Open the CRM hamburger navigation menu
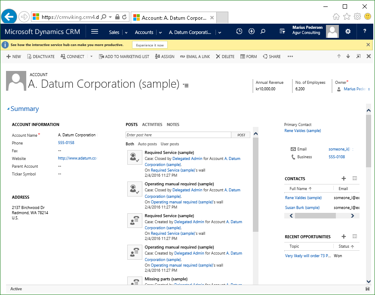The width and height of the screenshot is (375, 295). [x=95, y=31]
